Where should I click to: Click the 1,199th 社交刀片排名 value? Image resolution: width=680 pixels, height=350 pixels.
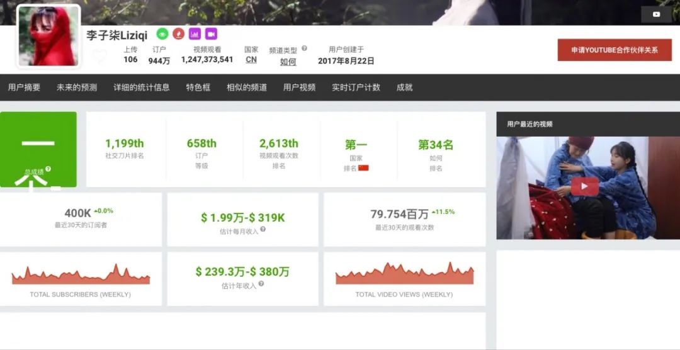pyautogui.click(x=125, y=144)
